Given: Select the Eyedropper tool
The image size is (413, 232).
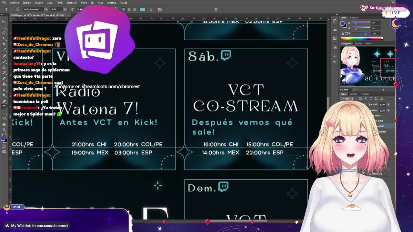Looking at the screenshot, I should point(4,50).
